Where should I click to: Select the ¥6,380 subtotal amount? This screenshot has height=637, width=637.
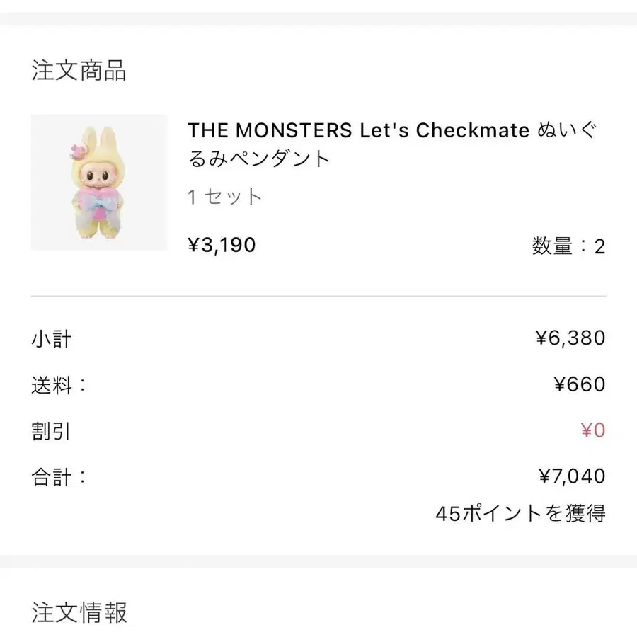tap(570, 338)
